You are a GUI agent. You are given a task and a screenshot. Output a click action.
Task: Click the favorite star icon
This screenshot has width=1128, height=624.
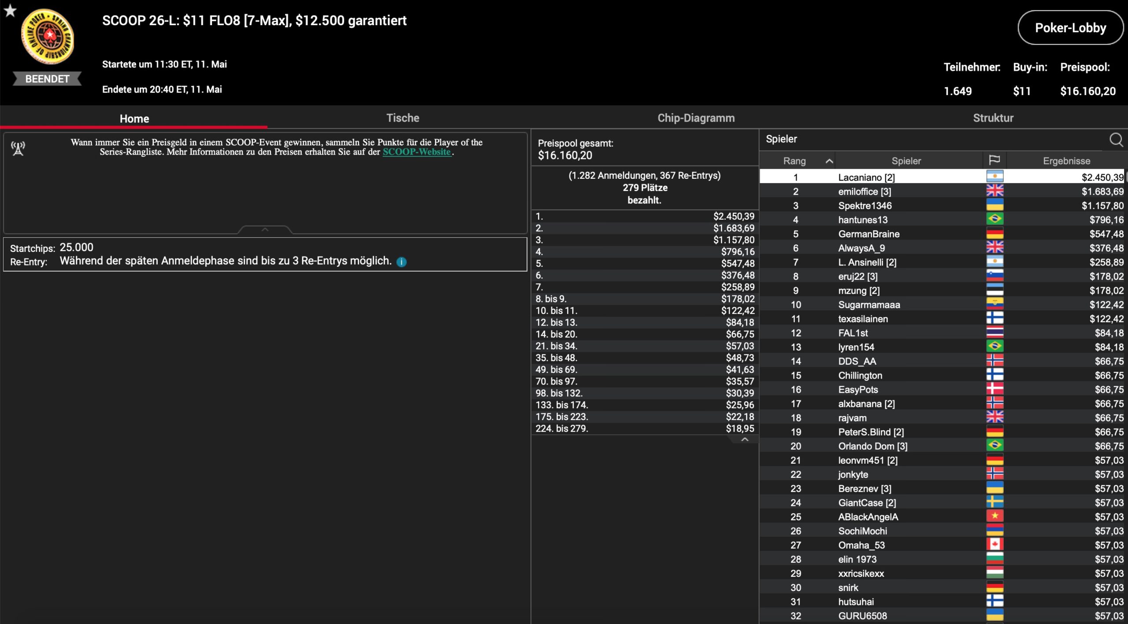click(x=10, y=11)
